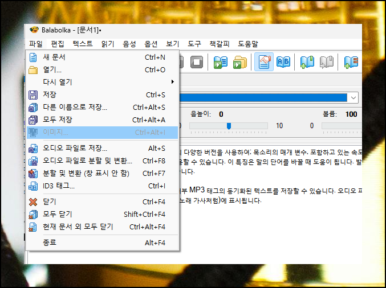This screenshot has width=386, height=288.
Task: Choose 종료 to exit the application
Action: click(102, 243)
